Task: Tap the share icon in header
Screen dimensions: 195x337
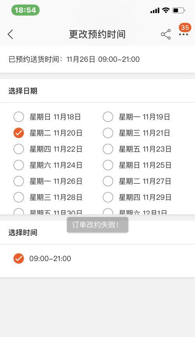Action: pos(166,34)
